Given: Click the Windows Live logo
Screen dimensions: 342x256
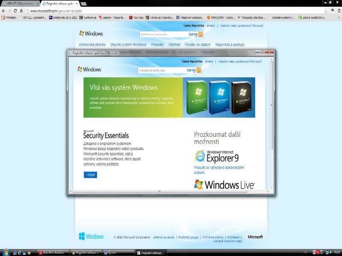Looking at the screenshot, I should (224, 184).
